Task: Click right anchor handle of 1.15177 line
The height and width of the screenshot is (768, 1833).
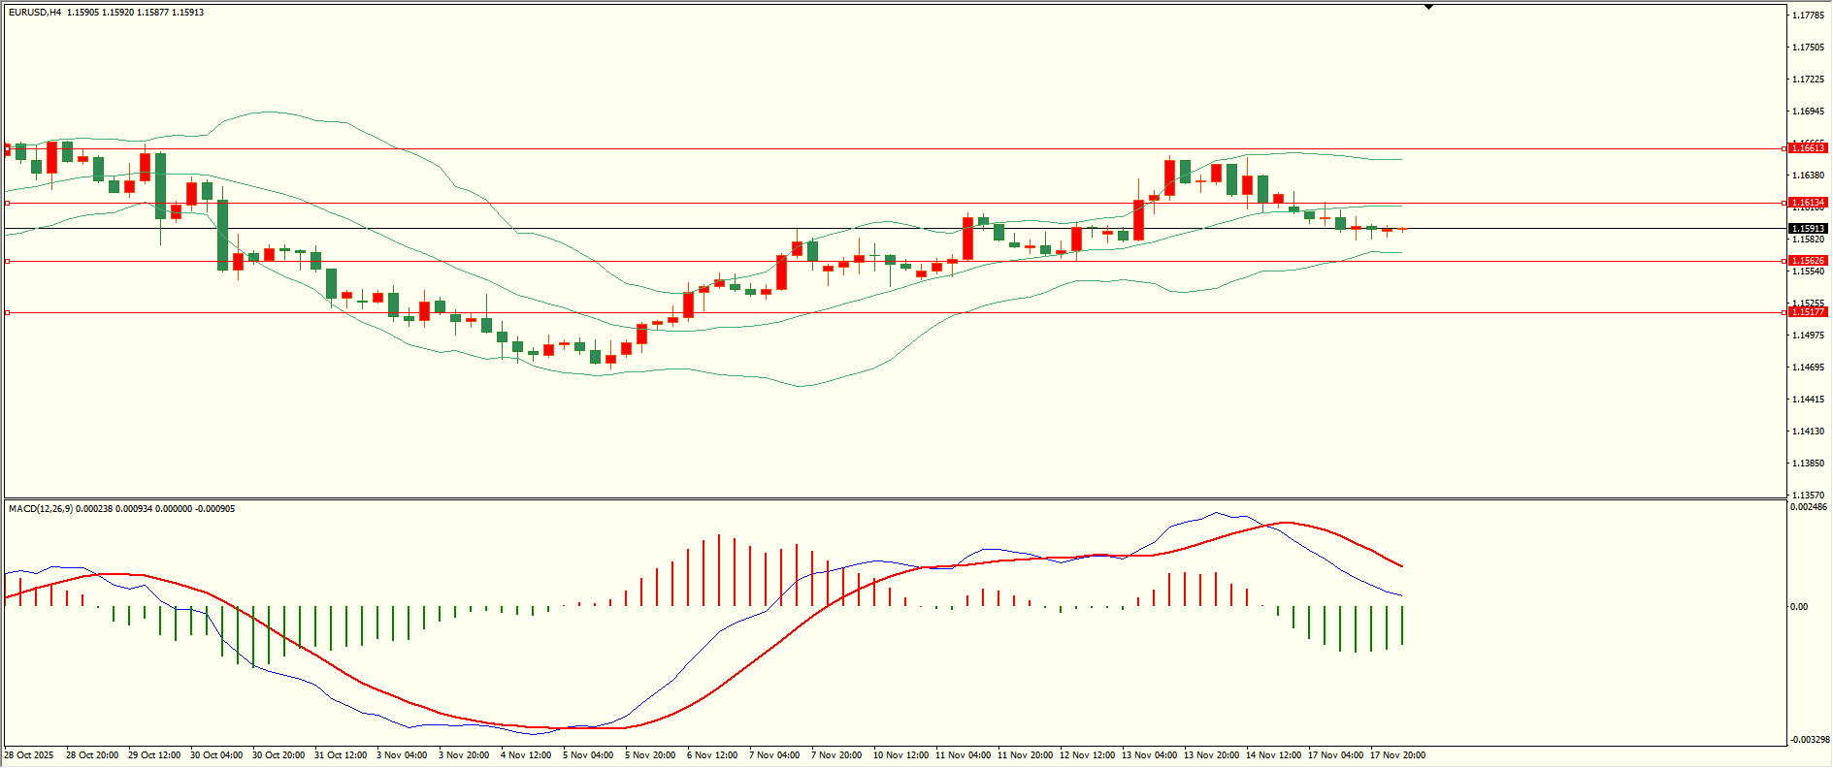Action: [x=1784, y=312]
